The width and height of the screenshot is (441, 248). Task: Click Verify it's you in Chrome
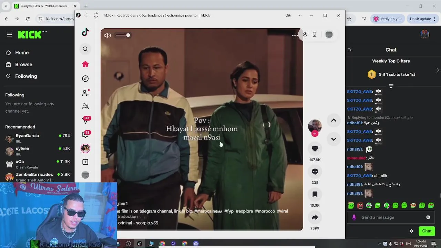click(x=388, y=19)
